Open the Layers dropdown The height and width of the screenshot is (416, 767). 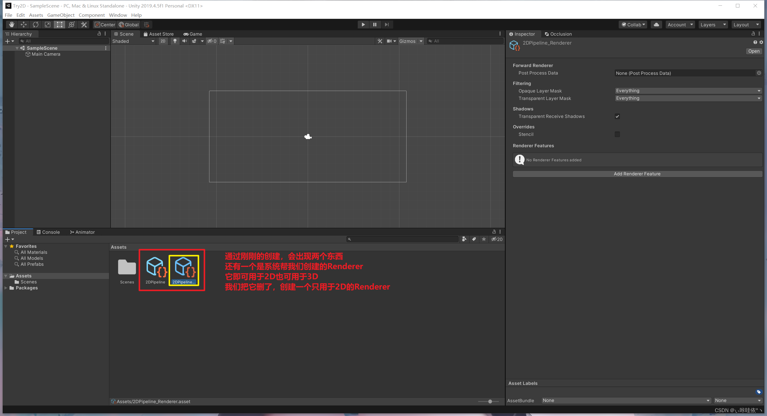[713, 25]
